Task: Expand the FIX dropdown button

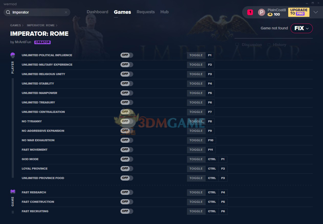Action: point(302,28)
